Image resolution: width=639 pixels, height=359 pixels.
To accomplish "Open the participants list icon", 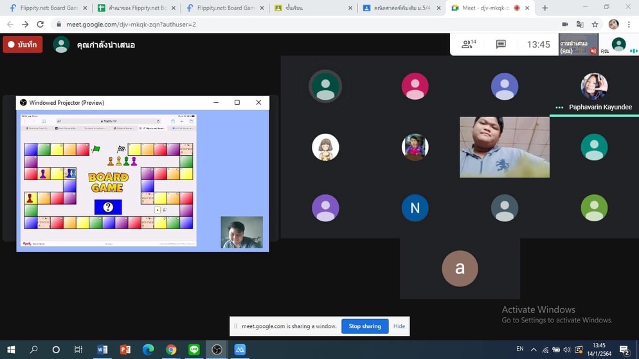I will point(468,44).
